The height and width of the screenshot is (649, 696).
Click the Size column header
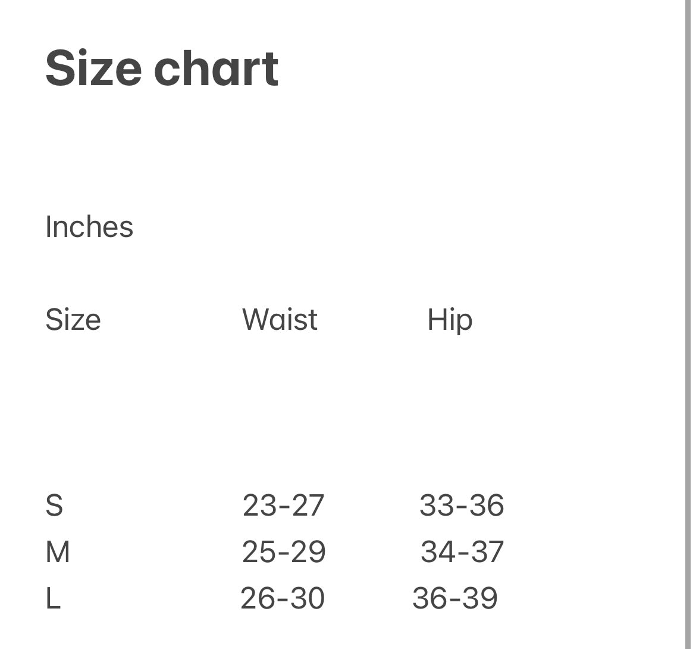click(73, 320)
